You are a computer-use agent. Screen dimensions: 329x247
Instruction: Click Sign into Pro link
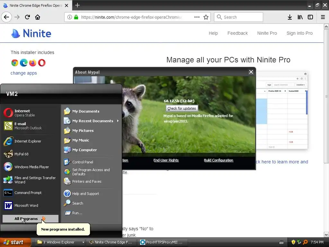[299, 33]
